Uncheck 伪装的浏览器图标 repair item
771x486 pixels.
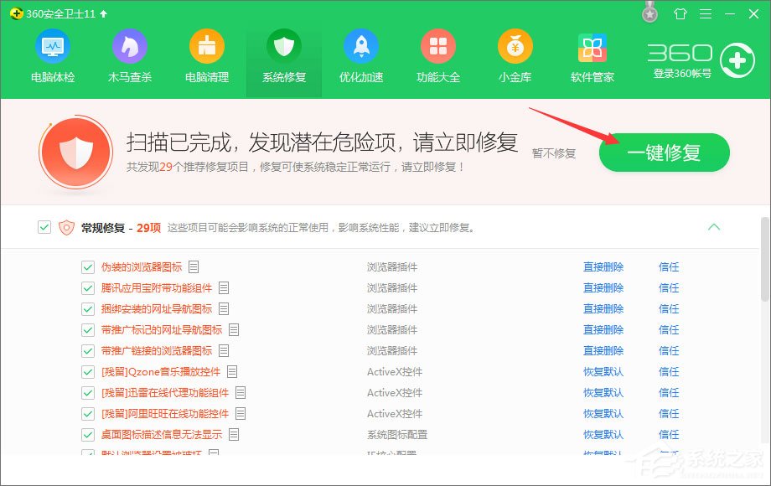pyautogui.click(x=87, y=266)
